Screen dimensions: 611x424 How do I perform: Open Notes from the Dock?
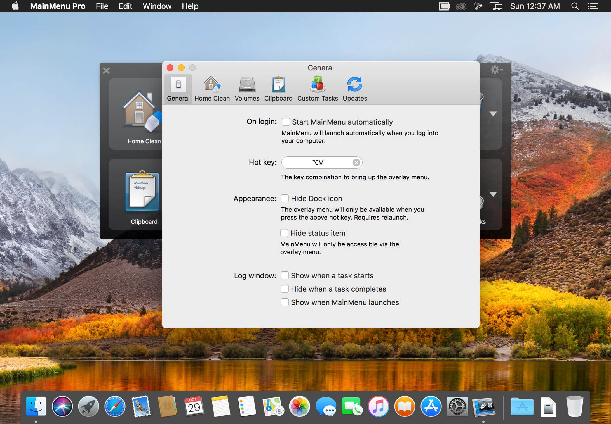click(220, 406)
